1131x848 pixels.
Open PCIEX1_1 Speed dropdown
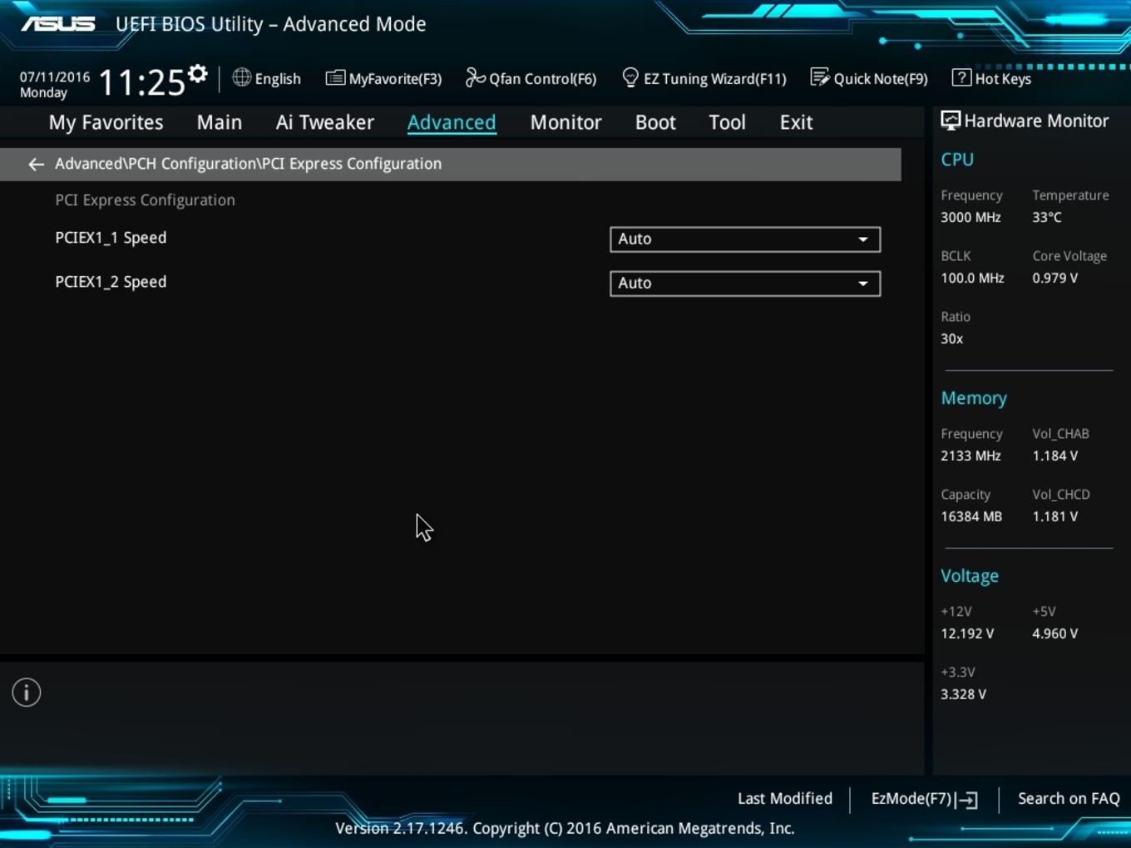[x=745, y=239]
